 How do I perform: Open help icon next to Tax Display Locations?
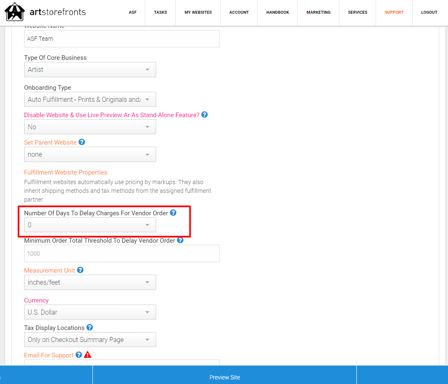pyautogui.click(x=90, y=327)
